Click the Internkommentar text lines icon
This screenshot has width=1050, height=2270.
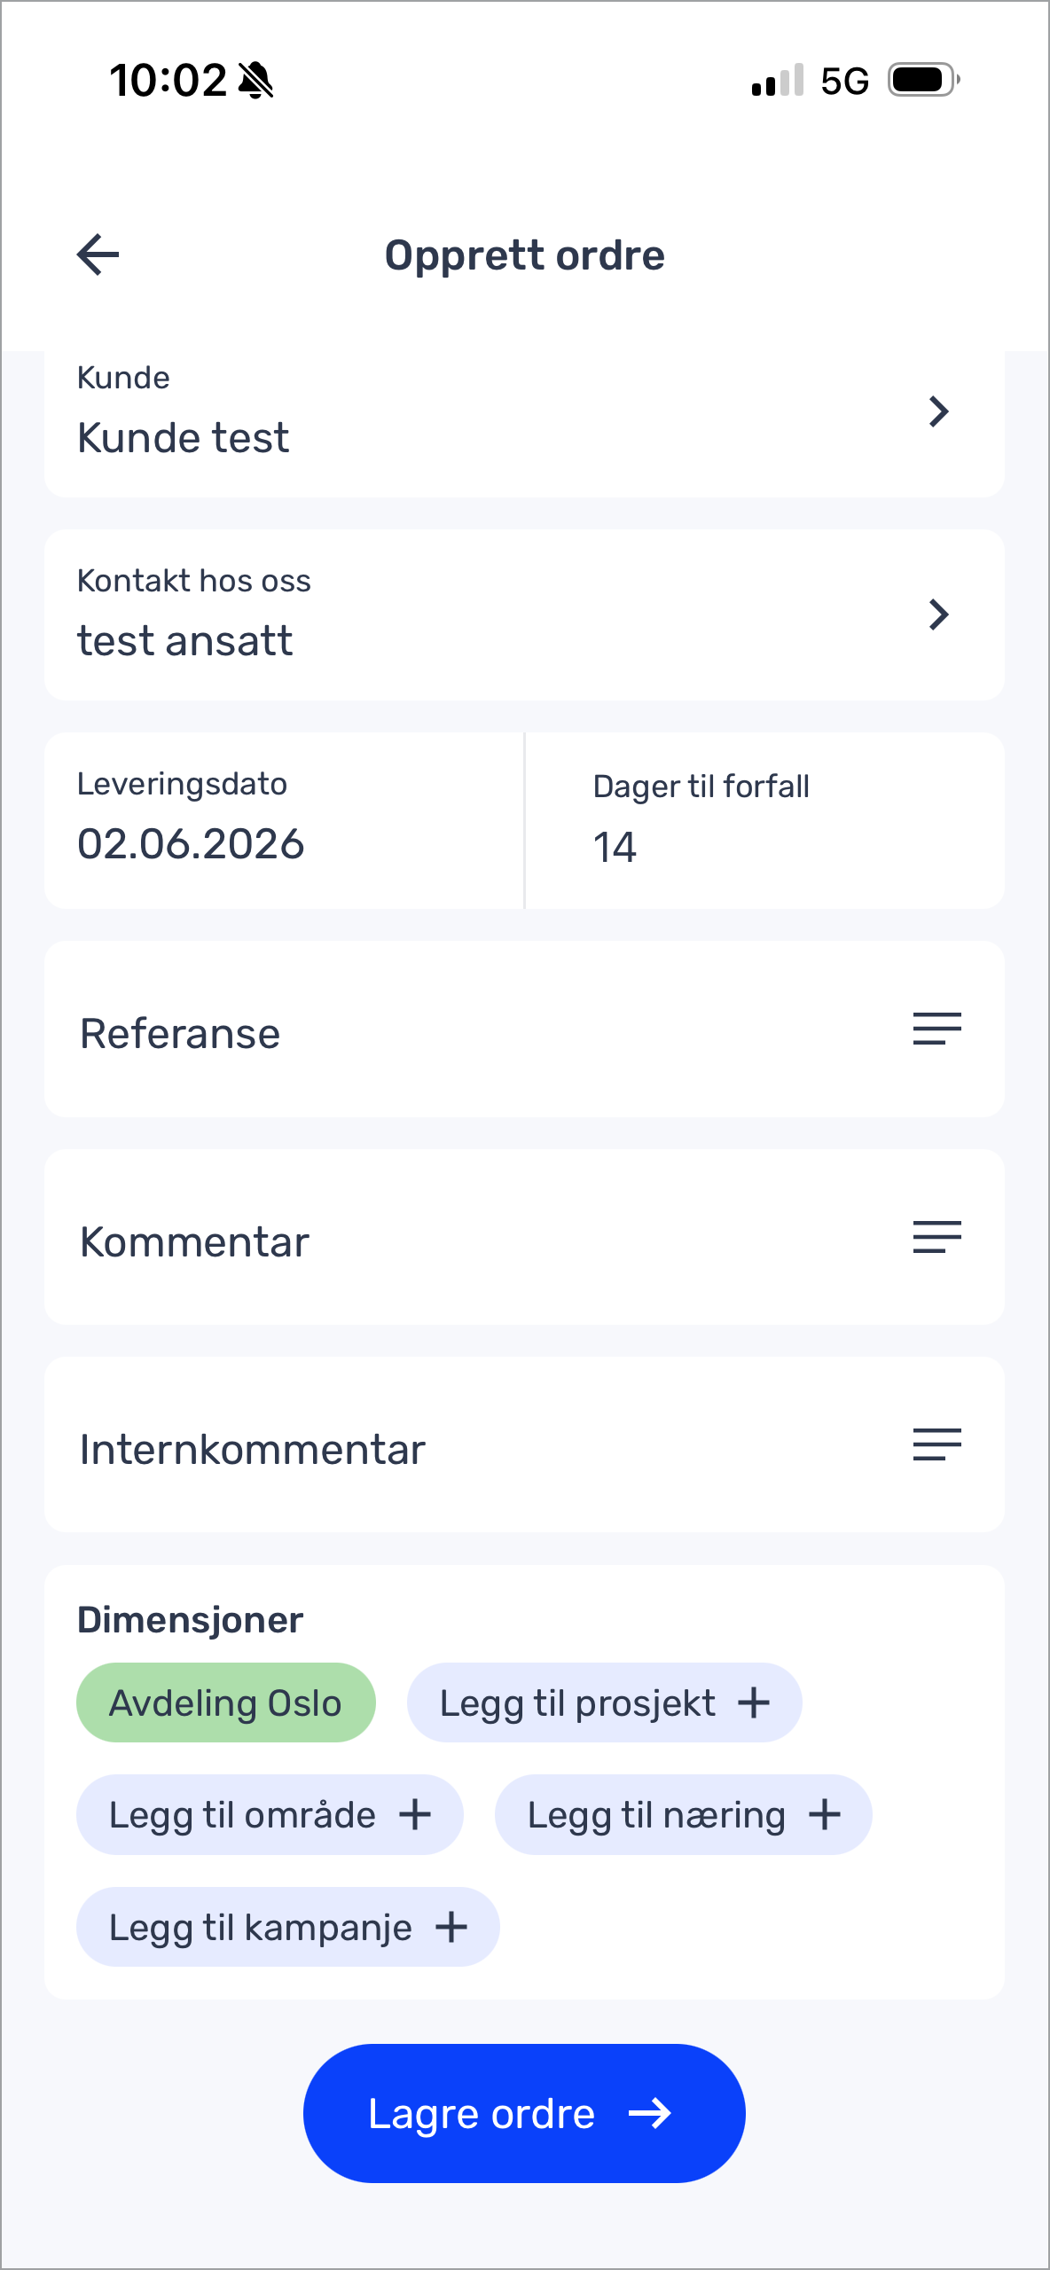pyautogui.click(x=937, y=1444)
